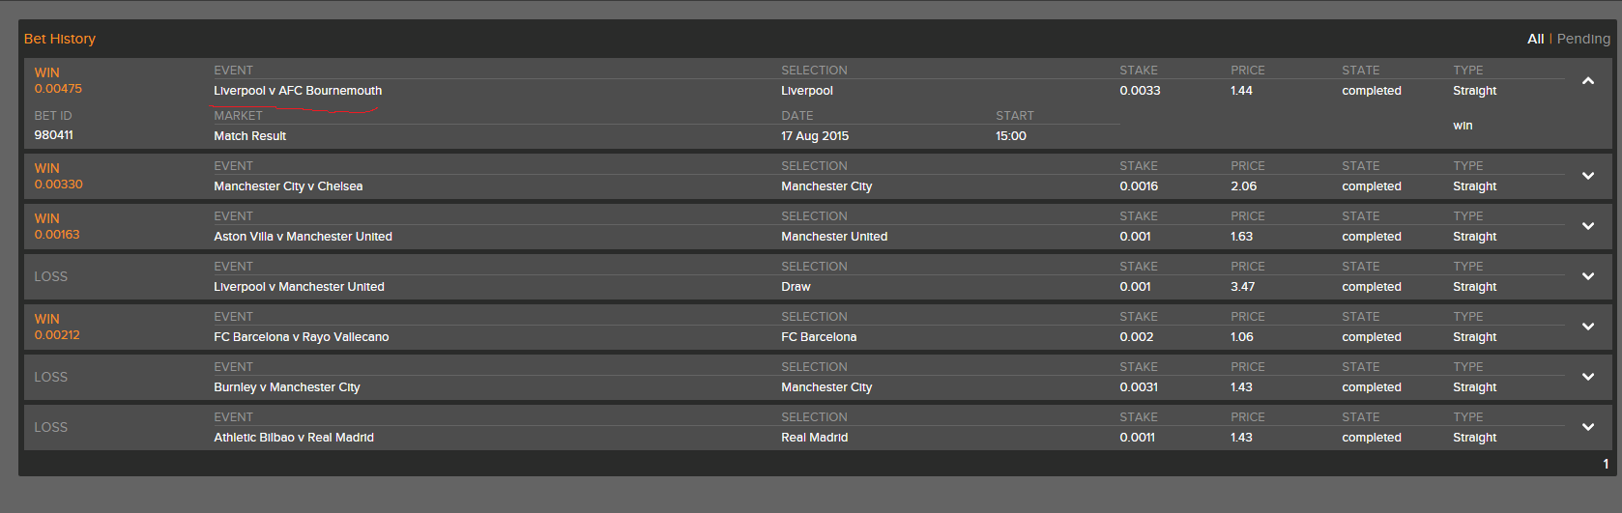Viewport: 1622px width, 513px height.
Task: Expand the Manchester City v Chelsea bet
Action: tap(1587, 176)
